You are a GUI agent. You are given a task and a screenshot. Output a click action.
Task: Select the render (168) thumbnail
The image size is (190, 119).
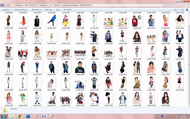tap(180, 83)
